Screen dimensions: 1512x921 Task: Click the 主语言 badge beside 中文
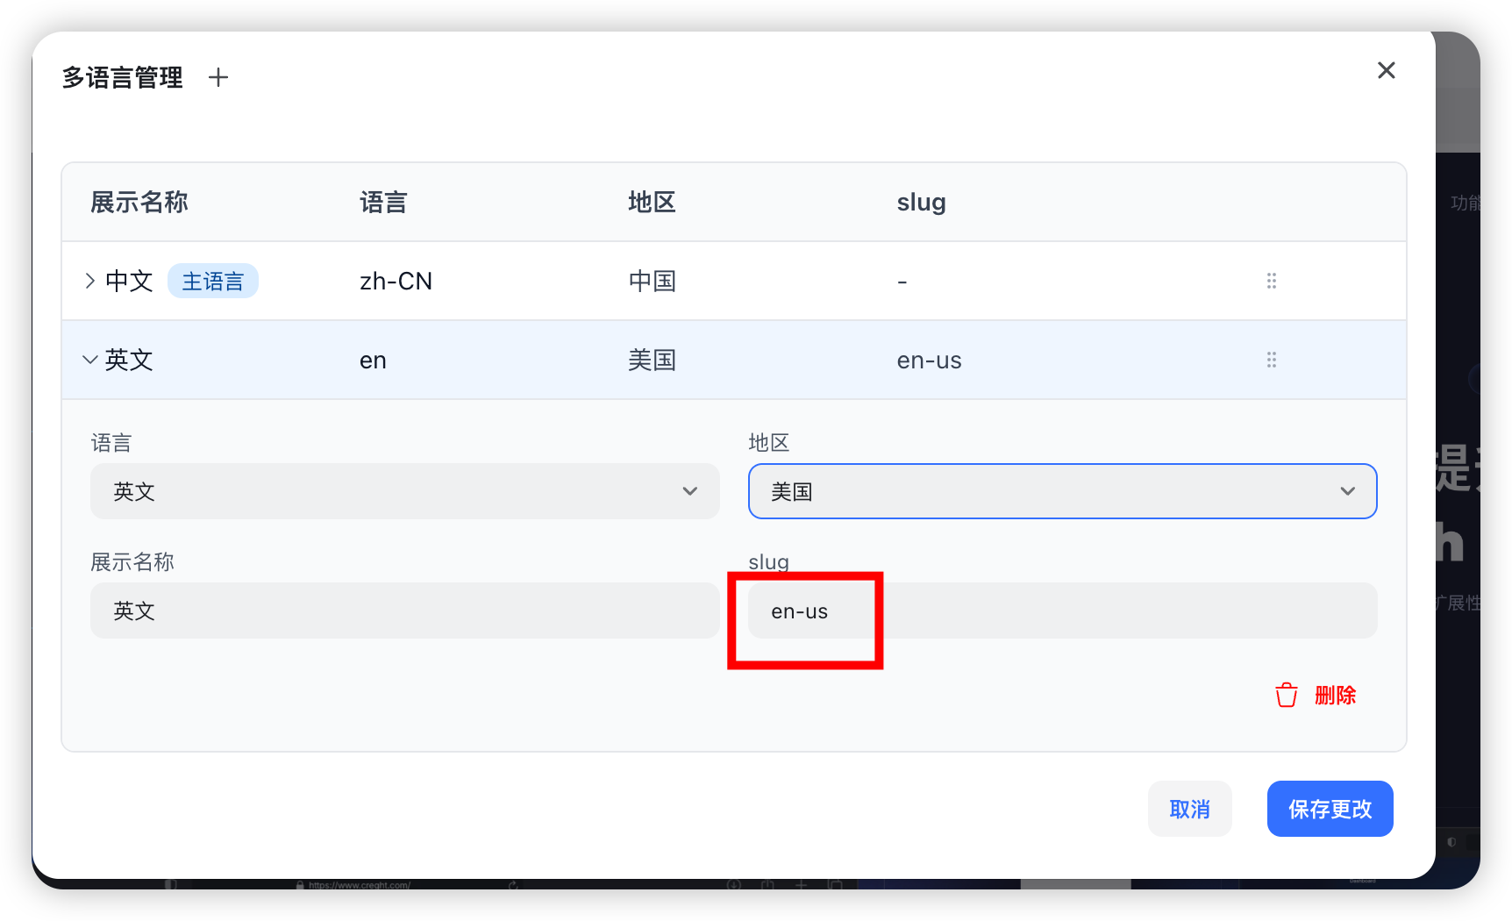pyautogui.click(x=213, y=282)
